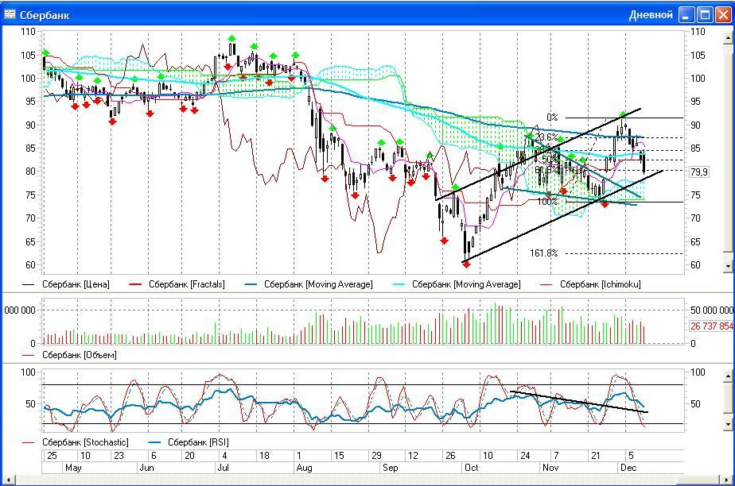Click the Fibonacci 161.8% level label
Screen dimensions: 735x486
coord(544,253)
